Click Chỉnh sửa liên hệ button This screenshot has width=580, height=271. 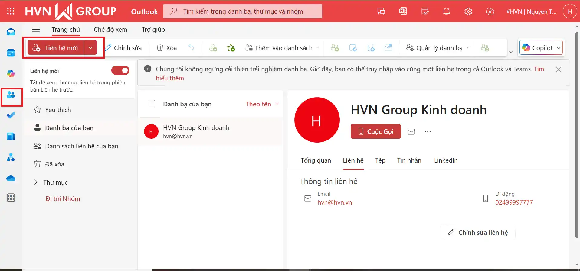point(478,232)
